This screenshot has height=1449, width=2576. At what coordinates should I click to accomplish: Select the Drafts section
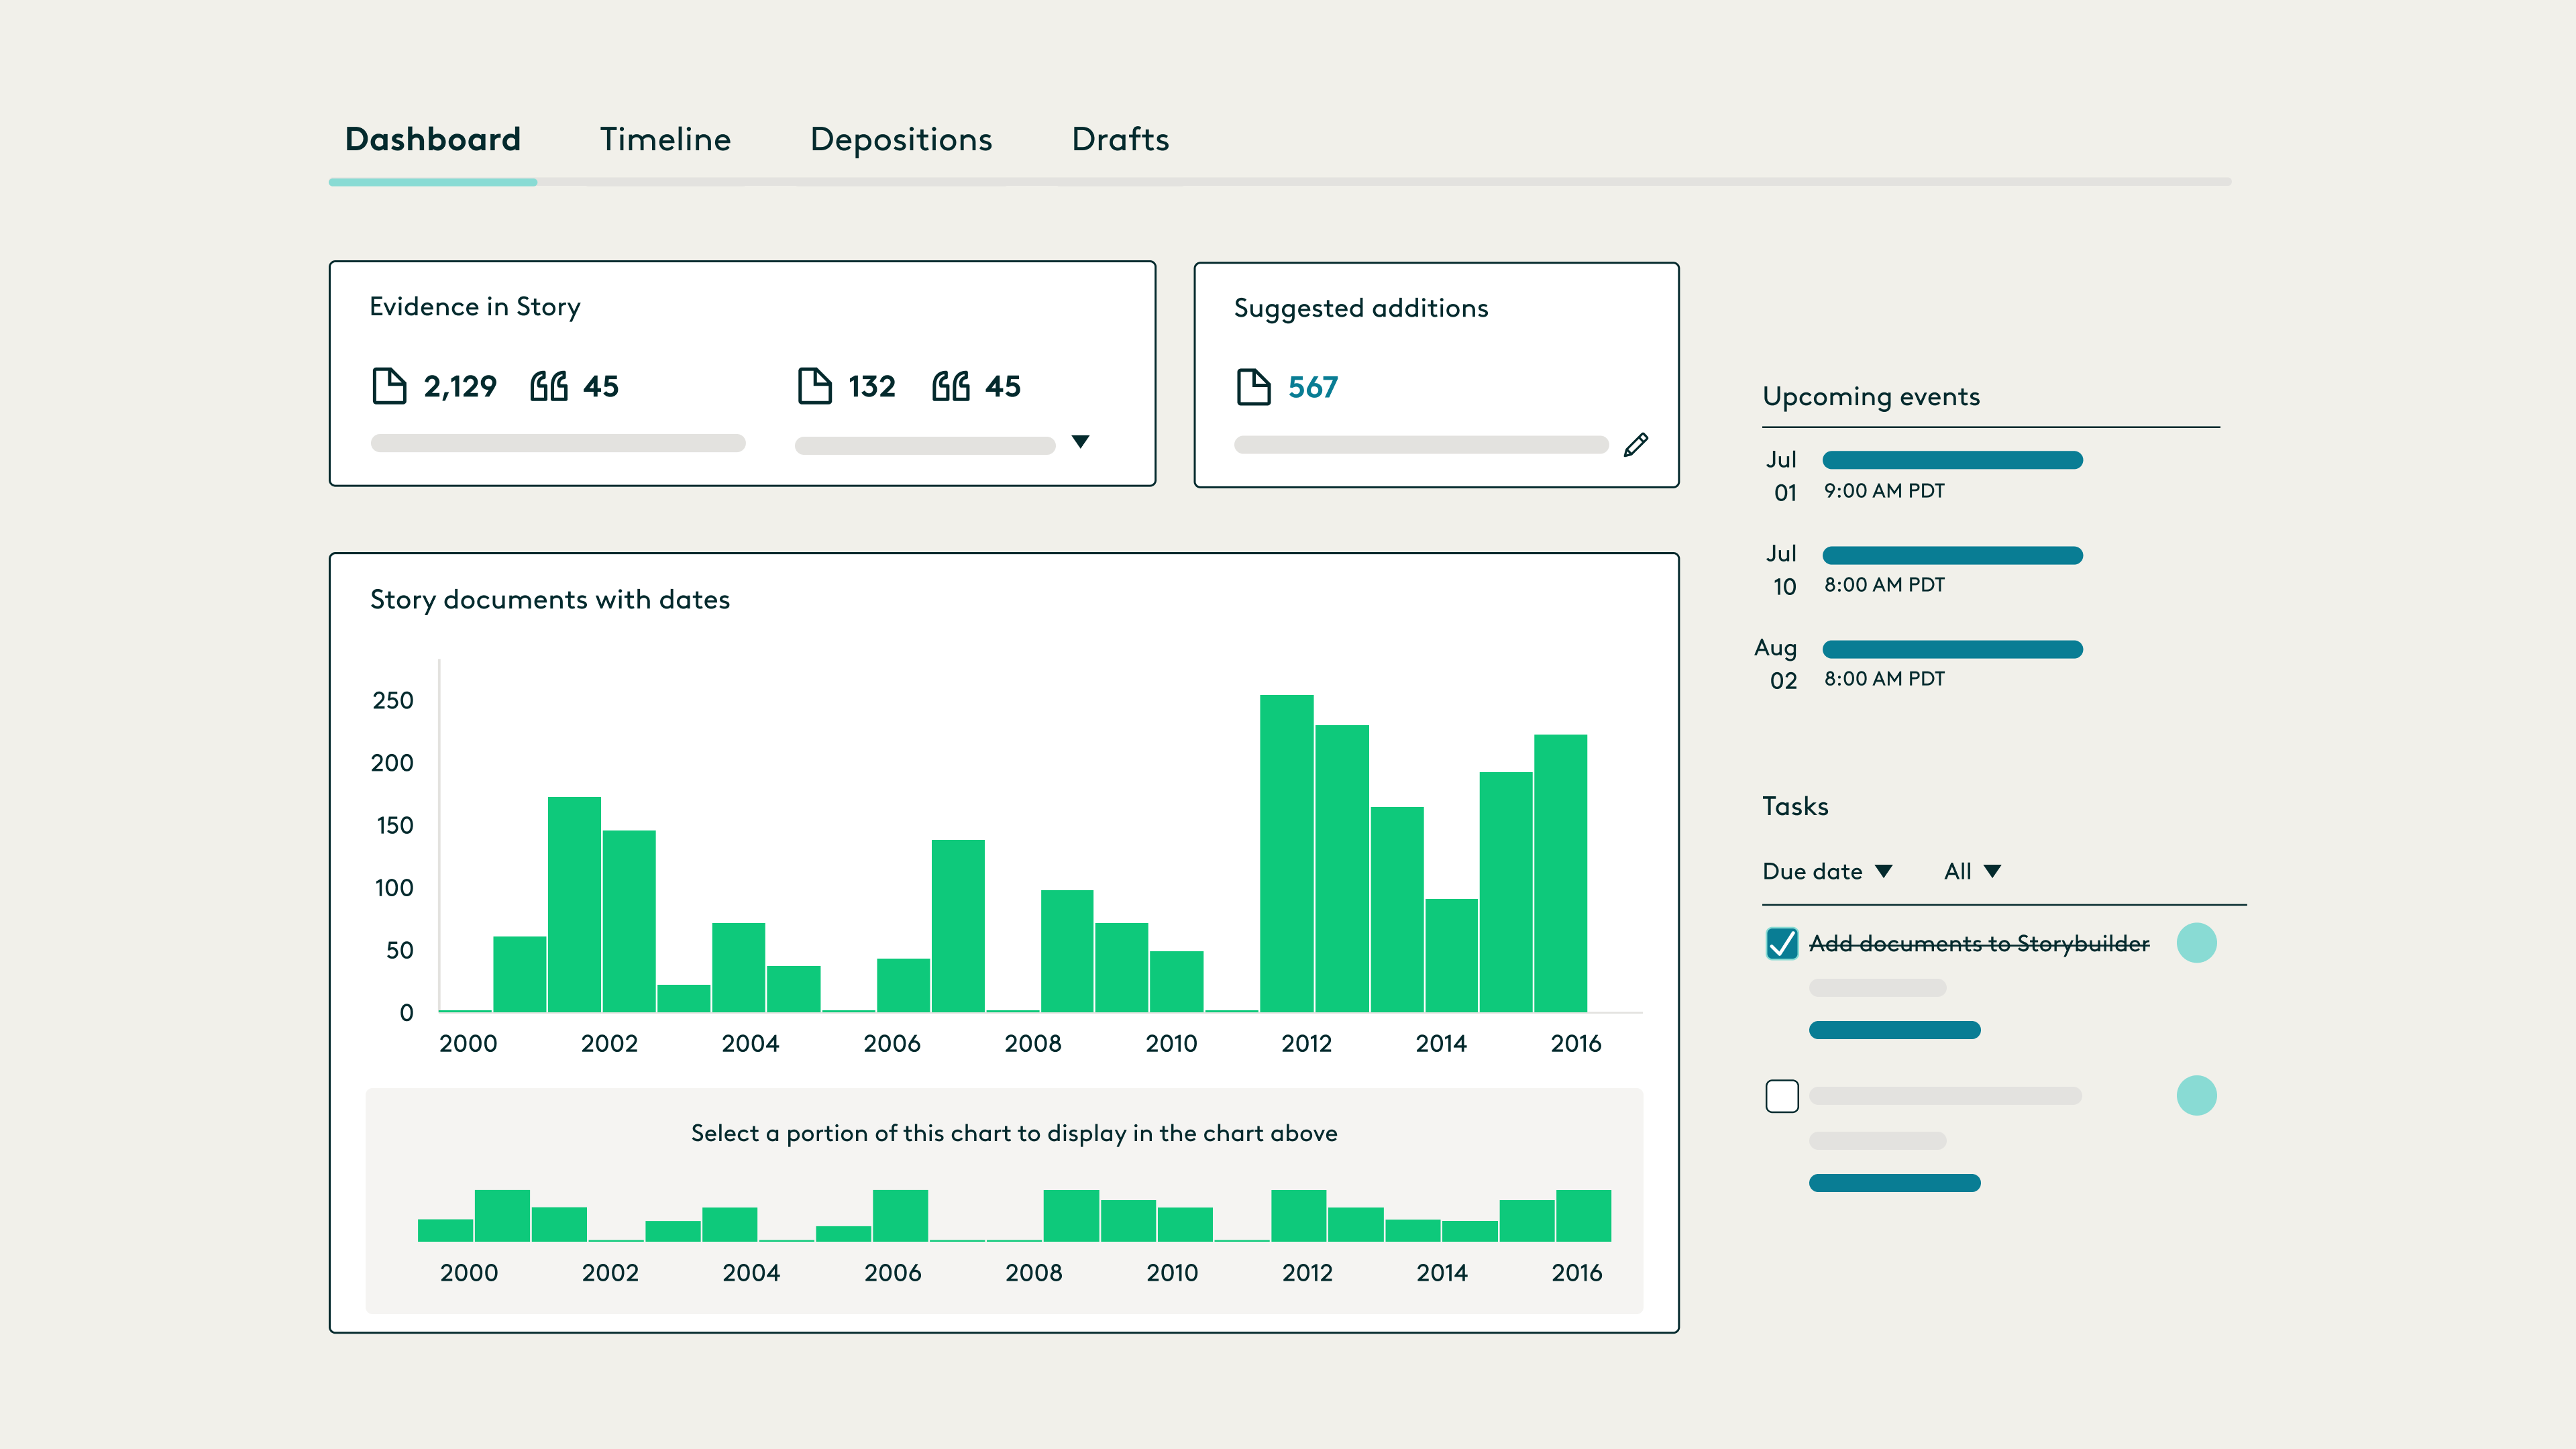pyautogui.click(x=1119, y=140)
